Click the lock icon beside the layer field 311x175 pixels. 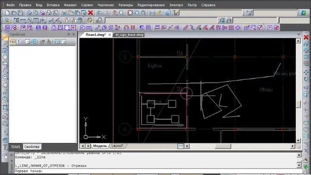tap(229, 20)
